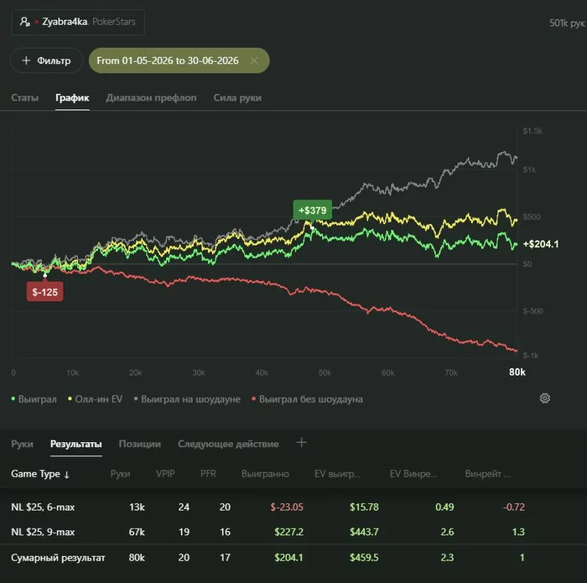Sort by the Game Type column header
This screenshot has height=583, width=587.
[x=40, y=474]
